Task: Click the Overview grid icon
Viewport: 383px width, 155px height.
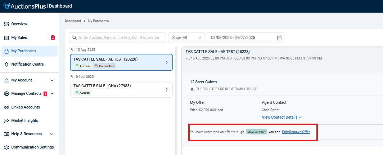Action: click(6, 24)
